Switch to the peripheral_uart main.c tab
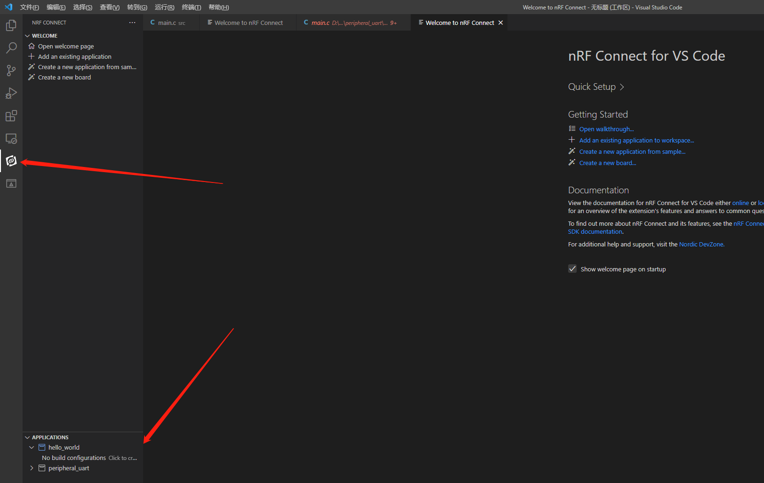 click(354, 23)
